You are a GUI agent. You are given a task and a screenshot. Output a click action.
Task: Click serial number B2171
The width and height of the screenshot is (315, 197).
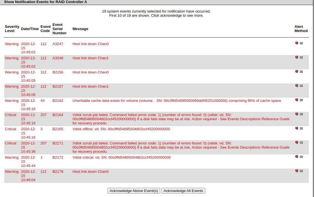[x=58, y=143]
